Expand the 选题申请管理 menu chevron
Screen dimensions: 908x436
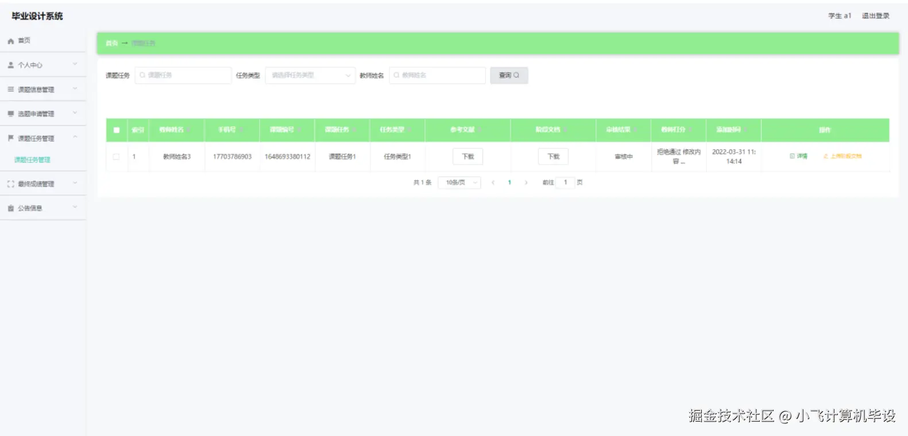point(75,113)
